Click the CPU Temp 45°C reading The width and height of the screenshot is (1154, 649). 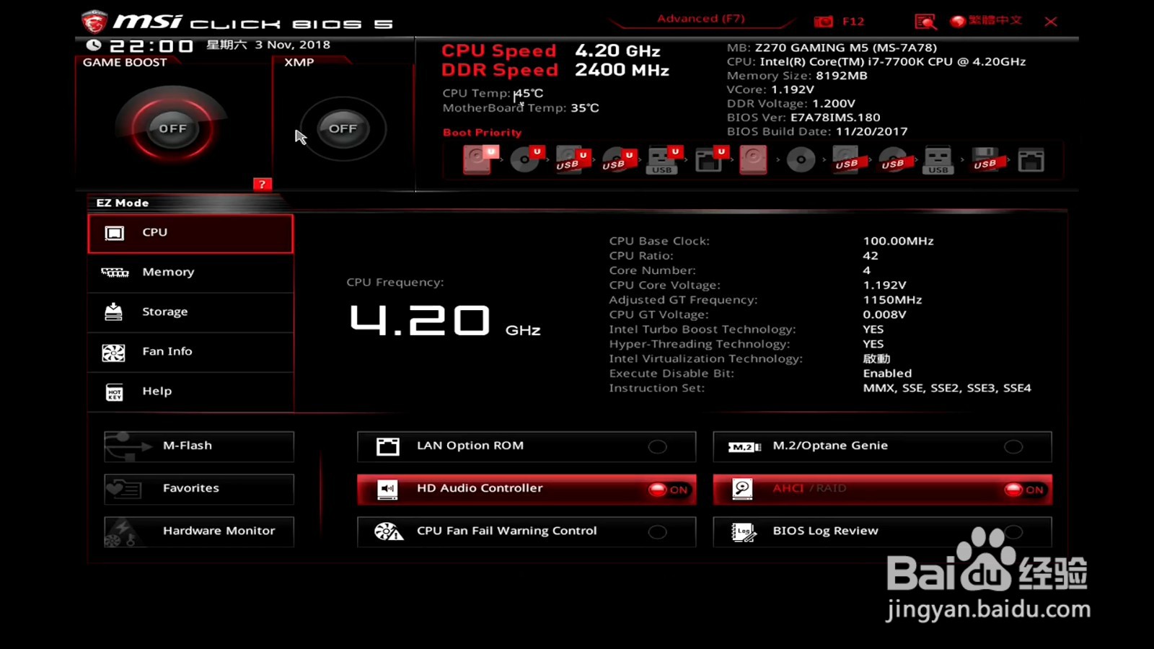[493, 93]
